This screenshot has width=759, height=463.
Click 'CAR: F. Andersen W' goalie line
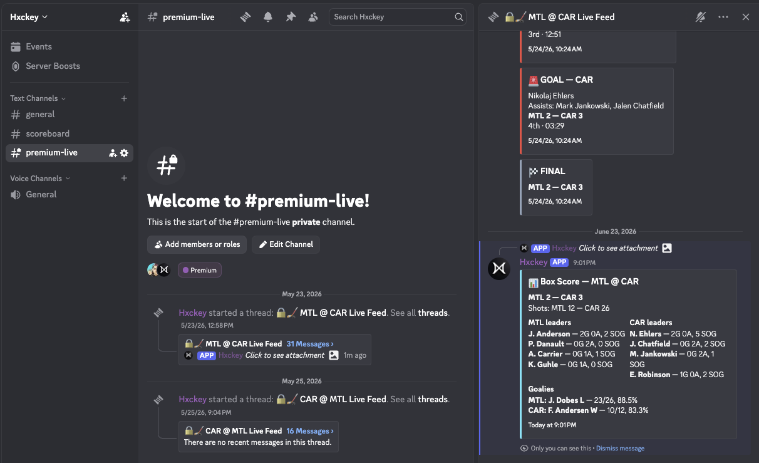point(588,410)
